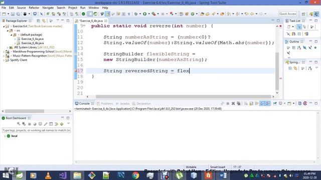Expand the JRE System Library node
The image size is (321, 180).
point(8,47)
